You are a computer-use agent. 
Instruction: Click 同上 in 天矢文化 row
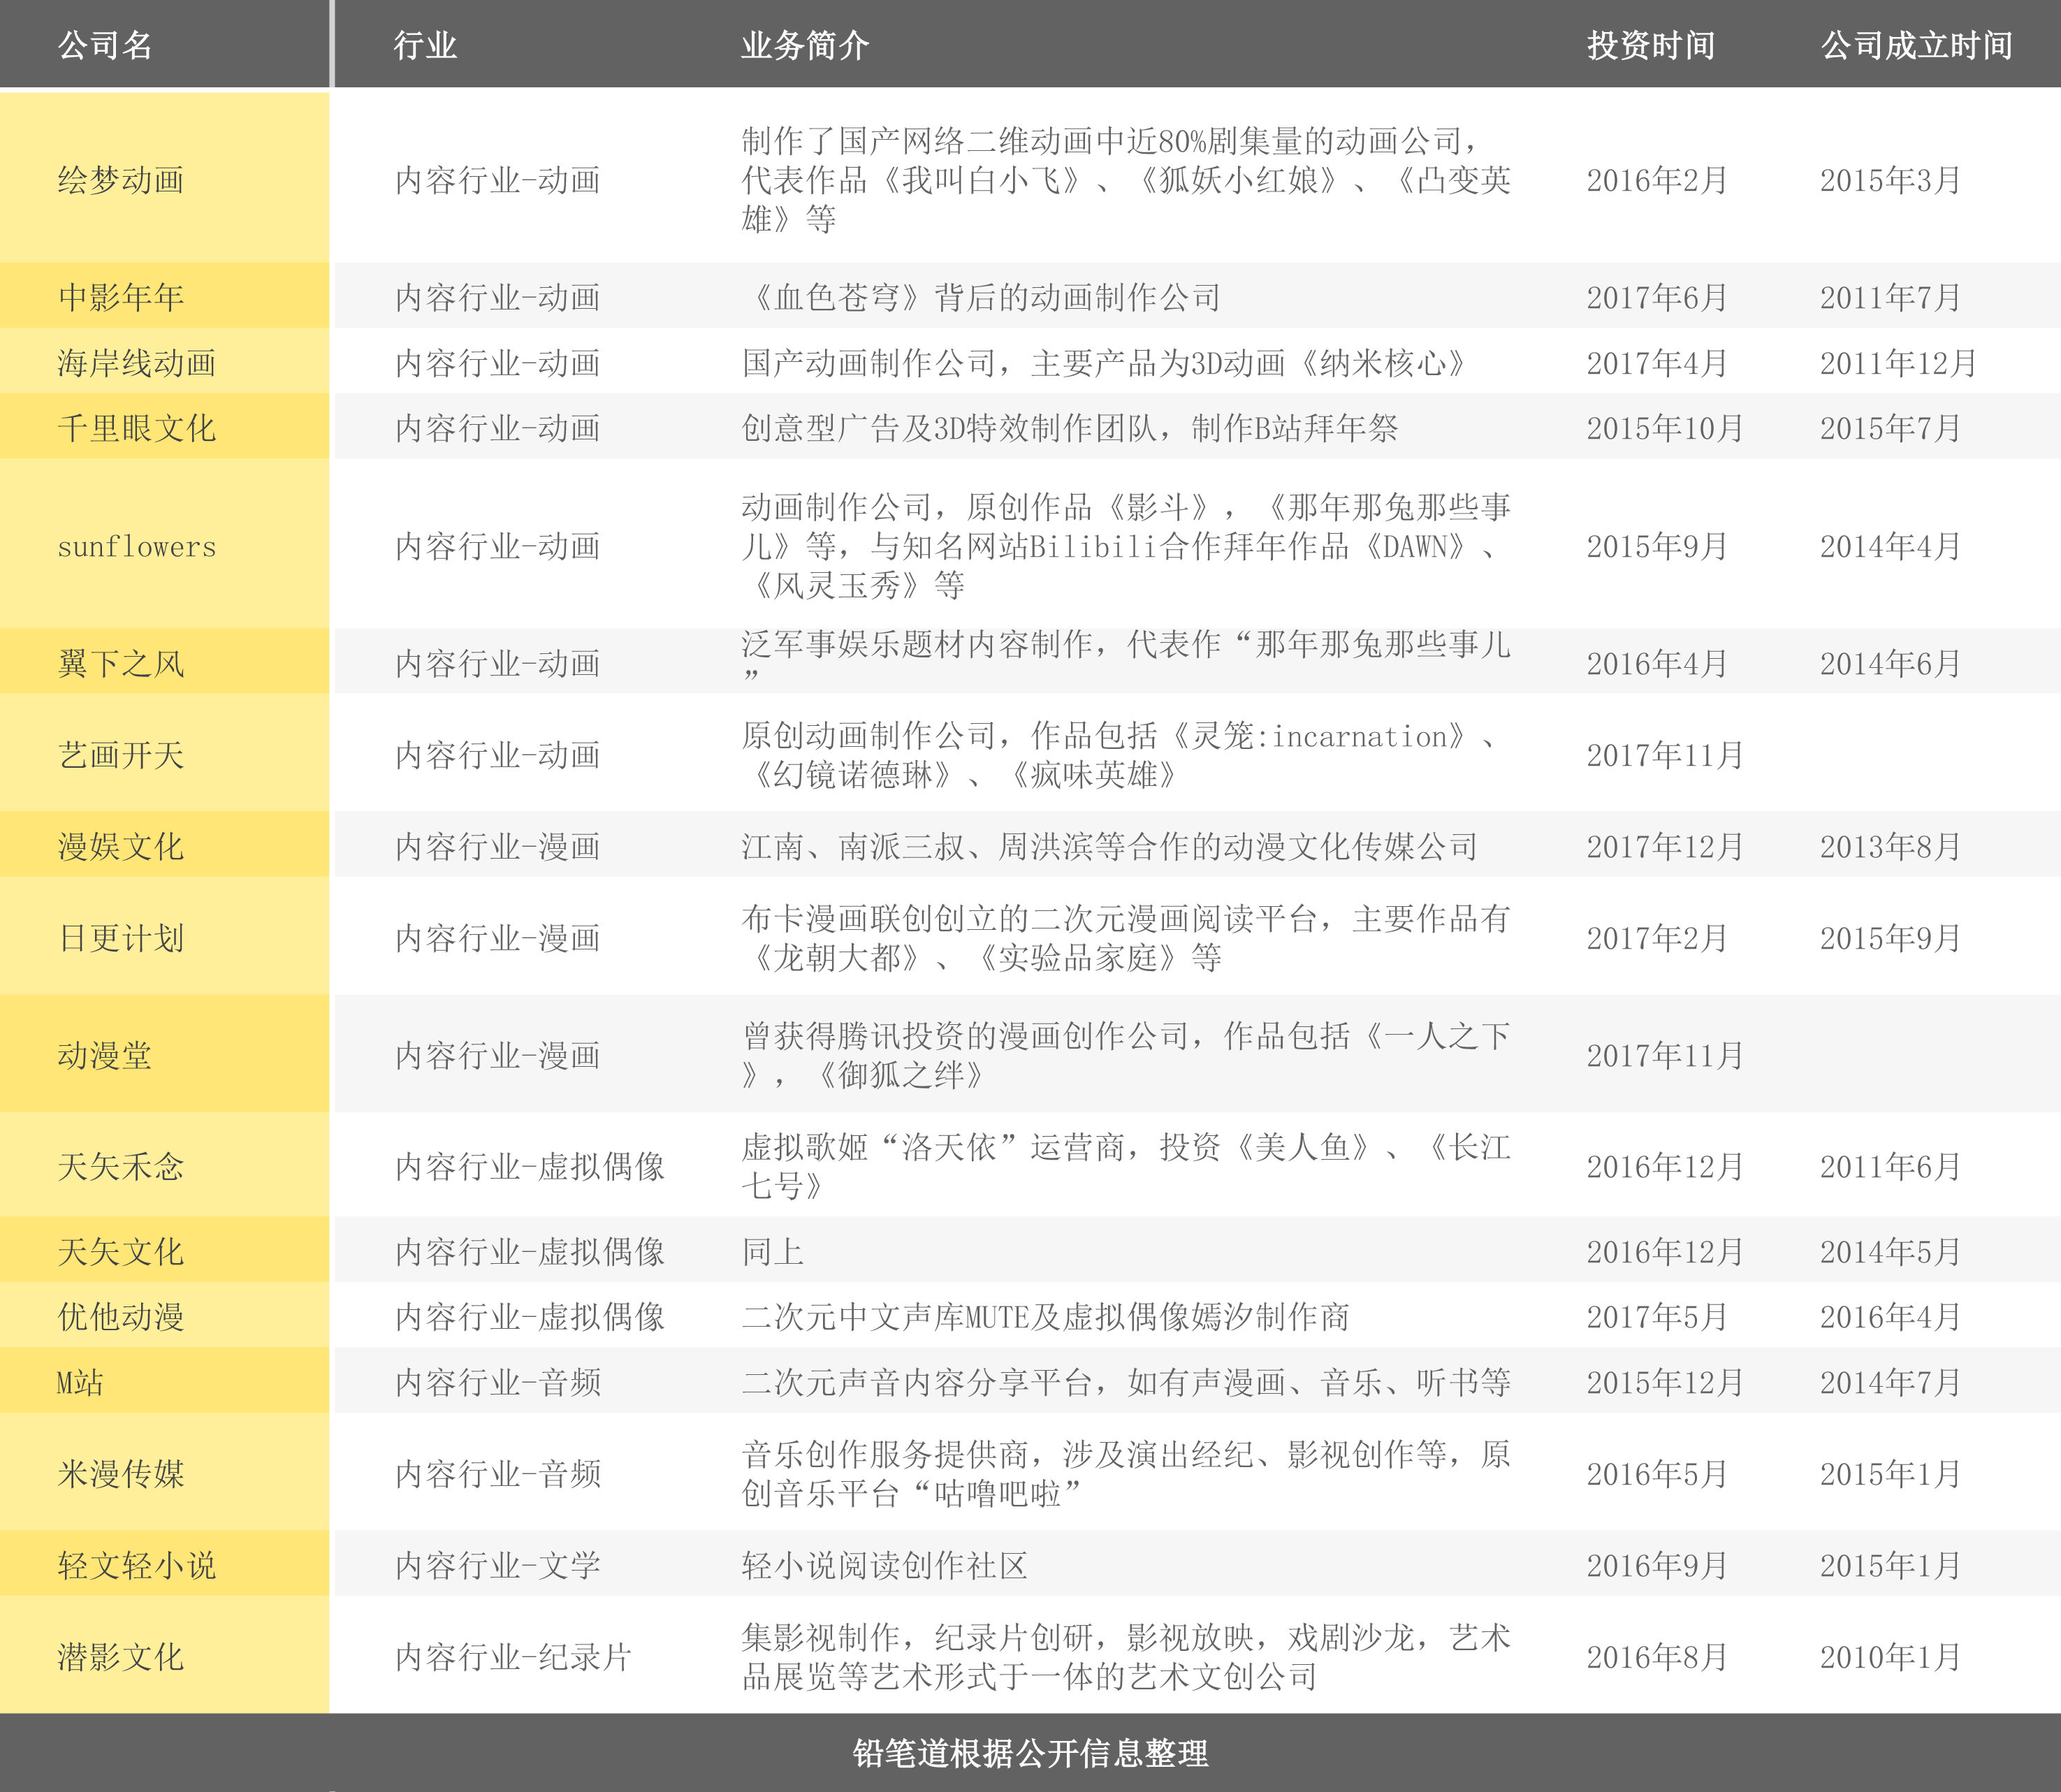pyautogui.click(x=773, y=1251)
